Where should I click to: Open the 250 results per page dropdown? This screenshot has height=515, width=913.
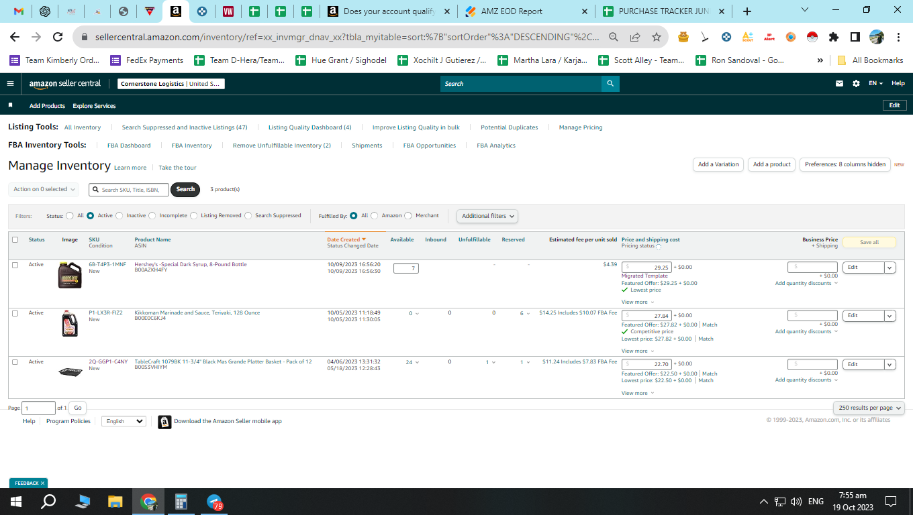pos(869,408)
